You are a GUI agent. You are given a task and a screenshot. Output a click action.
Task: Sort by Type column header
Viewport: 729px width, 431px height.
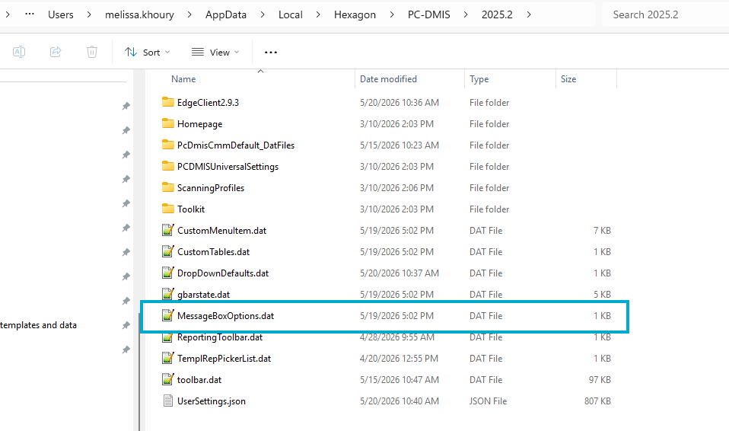click(479, 79)
